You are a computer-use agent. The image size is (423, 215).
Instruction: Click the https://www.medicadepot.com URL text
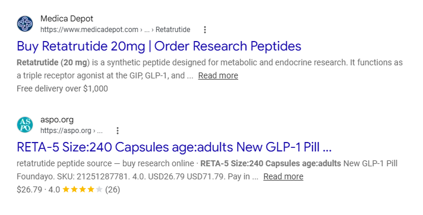pyautogui.click(x=89, y=30)
